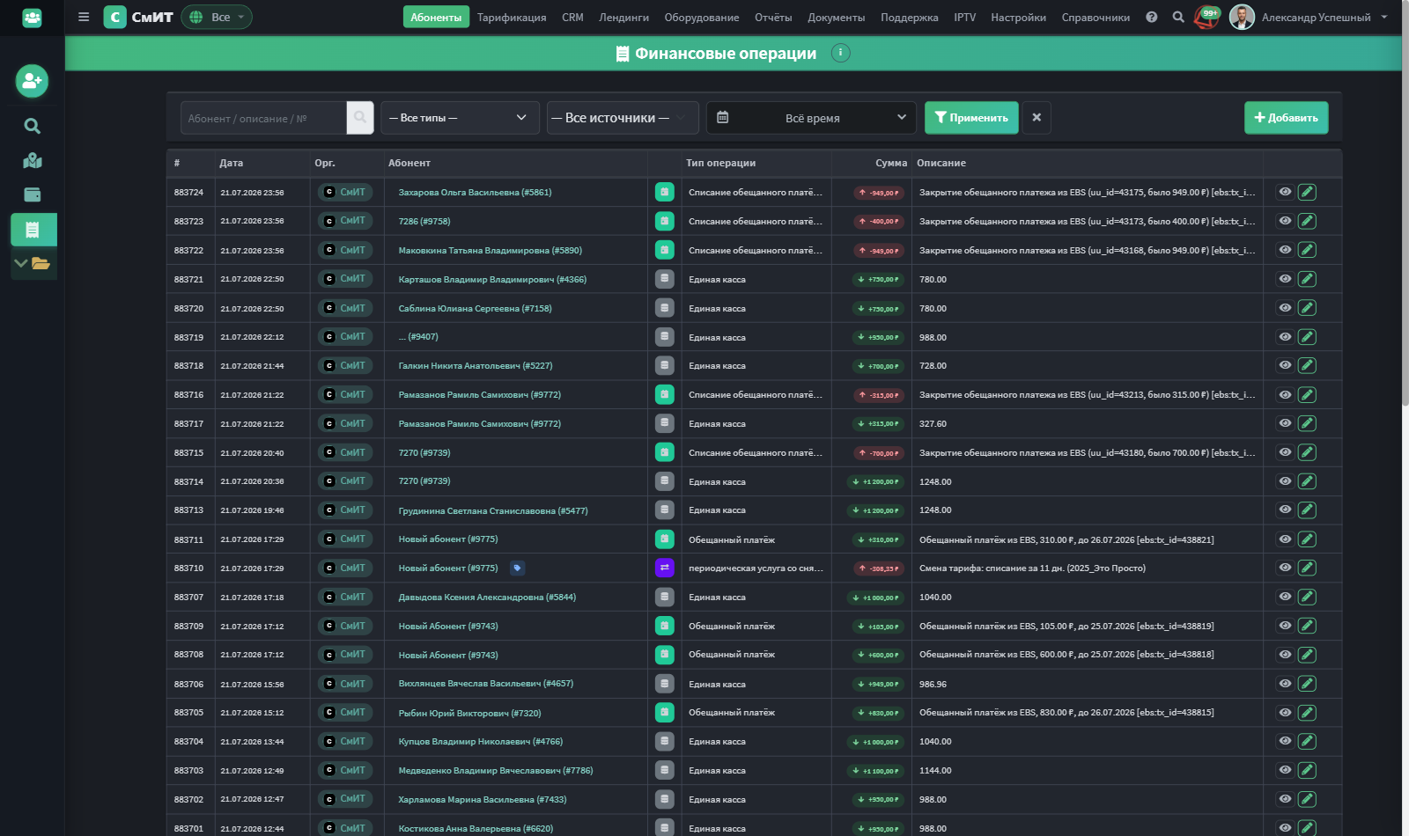View operation 883724 via eye icon
Viewport: 1409px width, 836px height.
[1286, 192]
